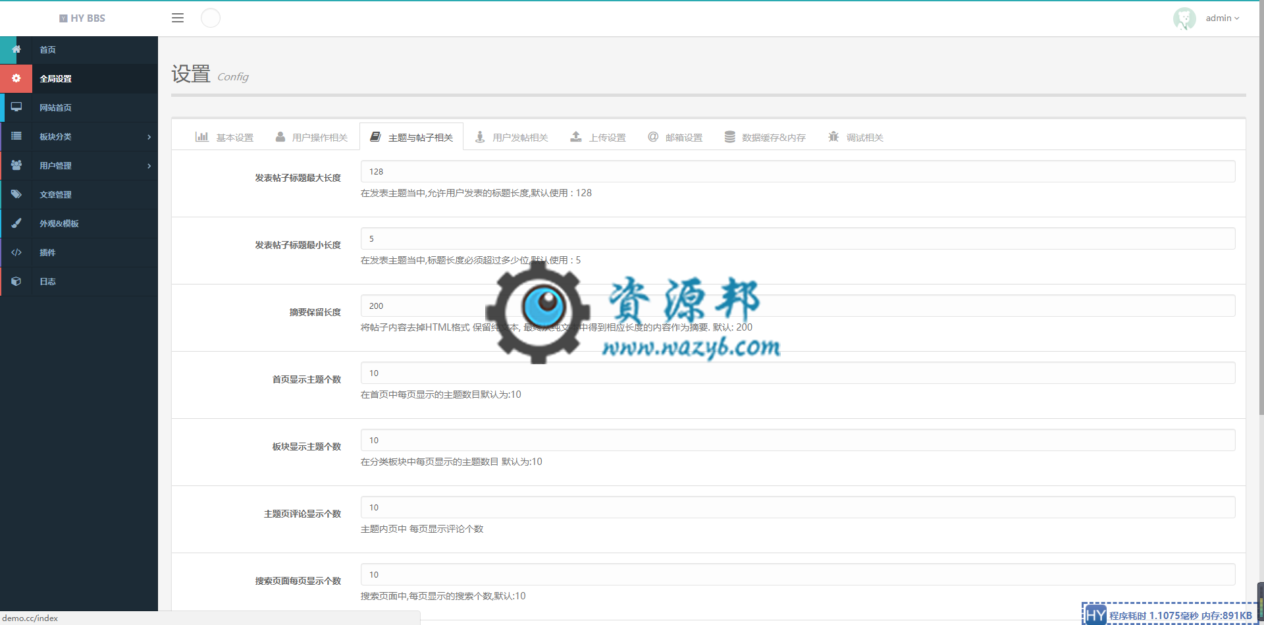Viewport: 1264px width, 625px height.
Task: Open the 调试相关 tab
Action: (856, 137)
